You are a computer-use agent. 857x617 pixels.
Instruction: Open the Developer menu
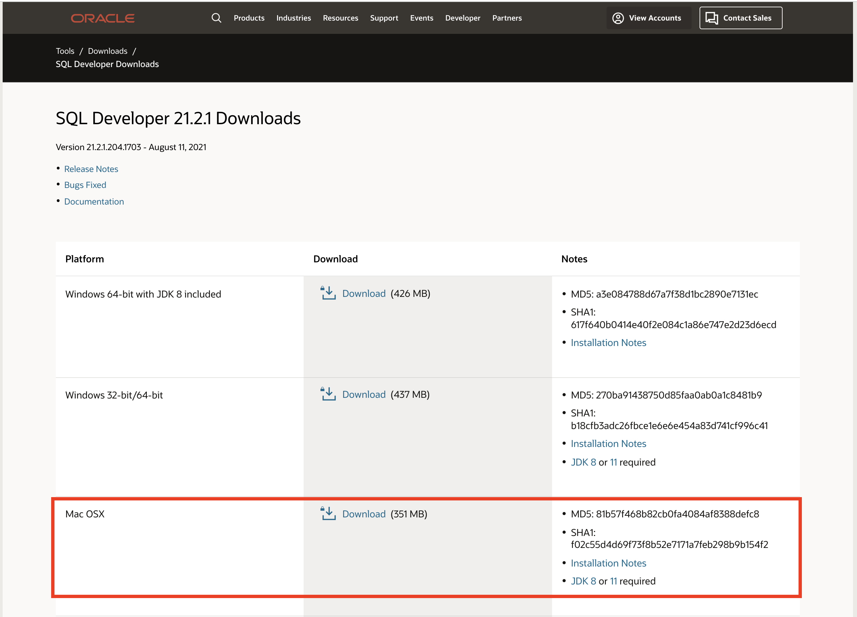click(x=462, y=18)
